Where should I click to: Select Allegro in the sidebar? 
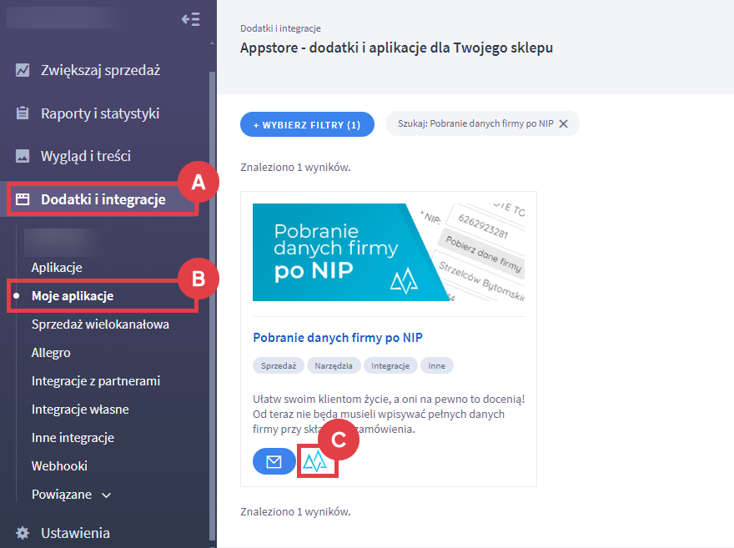point(51,353)
